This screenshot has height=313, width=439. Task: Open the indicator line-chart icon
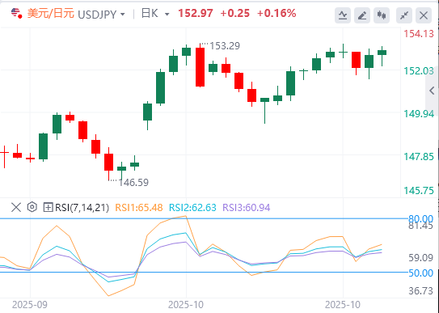click(343, 15)
